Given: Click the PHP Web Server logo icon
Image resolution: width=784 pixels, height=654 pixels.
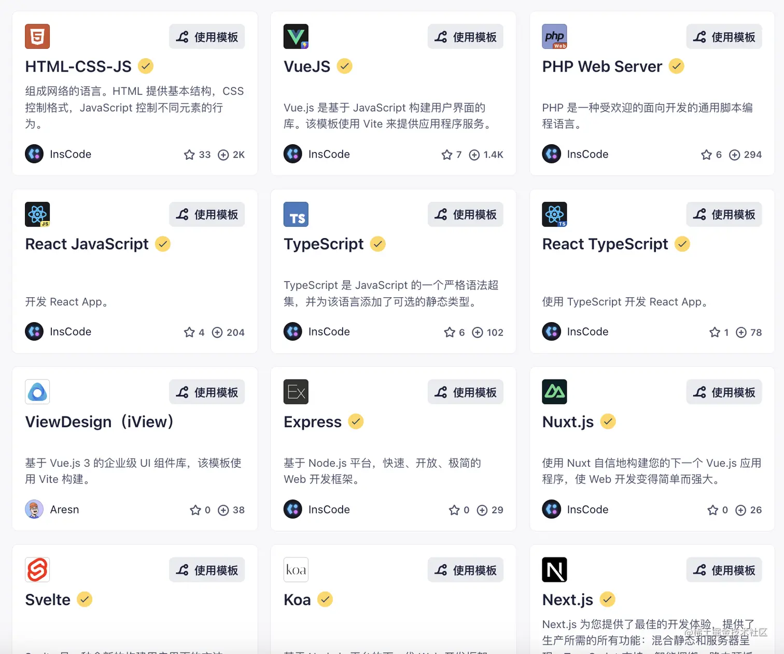Looking at the screenshot, I should pyautogui.click(x=554, y=36).
